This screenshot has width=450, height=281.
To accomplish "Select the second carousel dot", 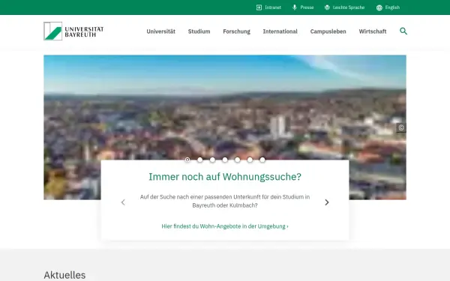I will (x=200, y=160).
